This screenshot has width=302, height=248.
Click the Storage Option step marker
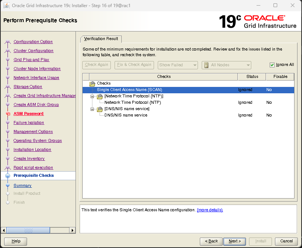tap(8, 87)
